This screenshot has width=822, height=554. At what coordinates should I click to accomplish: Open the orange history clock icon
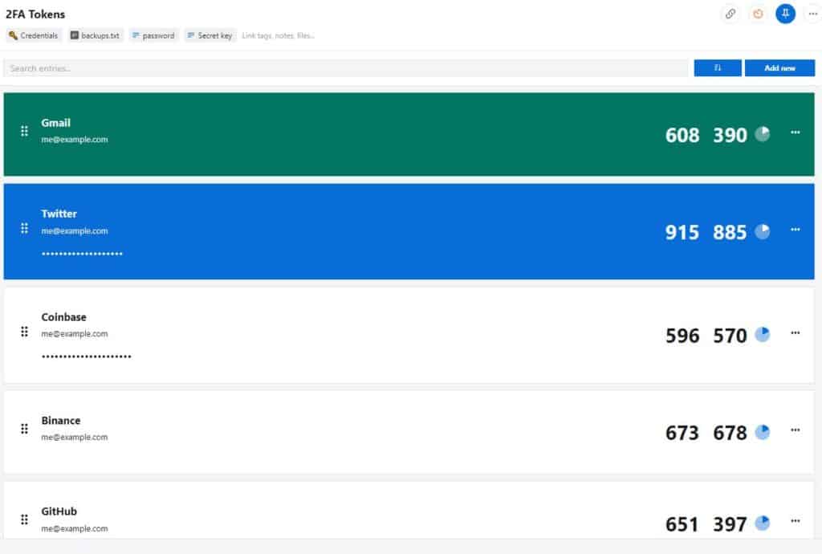tap(758, 14)
